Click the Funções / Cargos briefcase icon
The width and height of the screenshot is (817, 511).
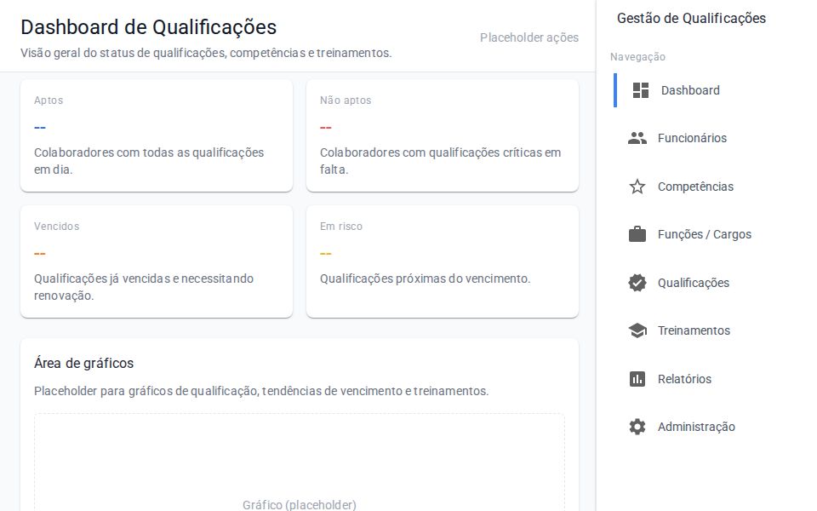(x=637, y=234)
